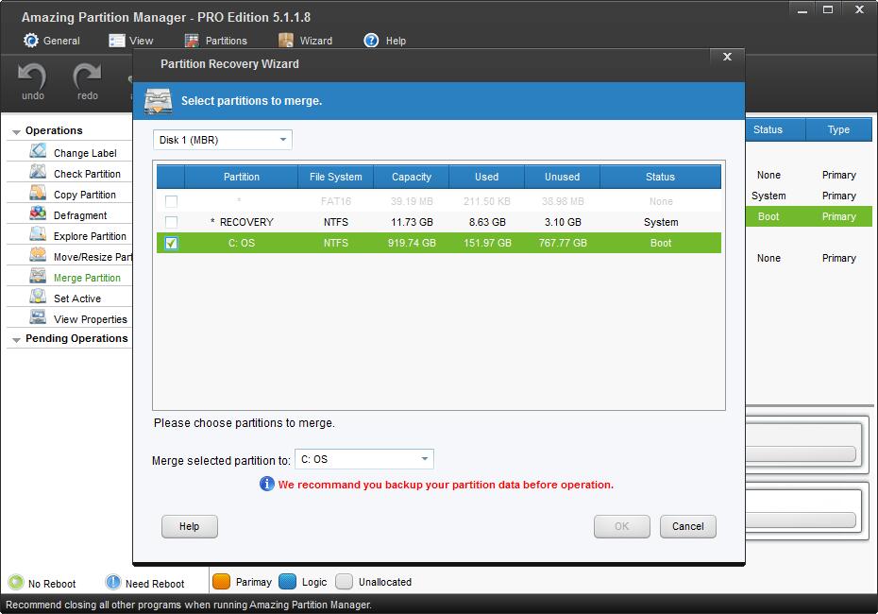Click the Move/Resize Partition icon
Screen dimensions: 878x614
tap(38, 255)
